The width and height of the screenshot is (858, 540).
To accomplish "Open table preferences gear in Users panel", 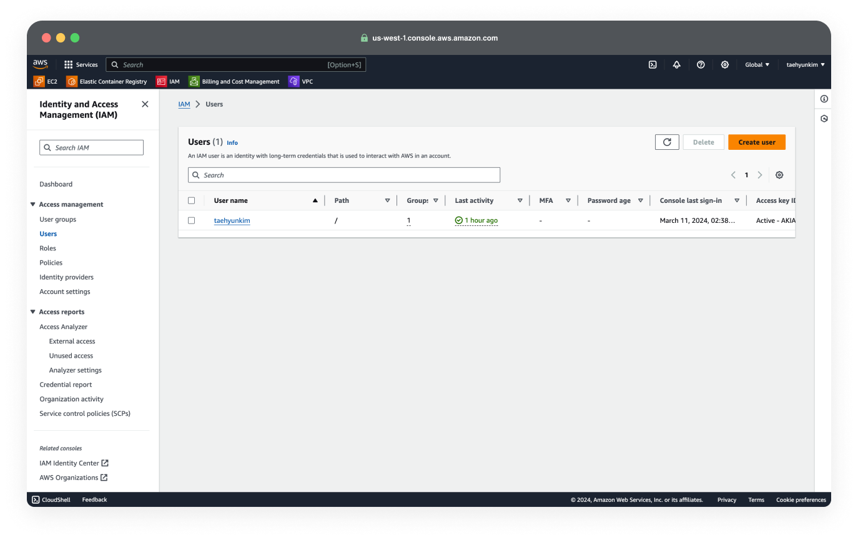I will (779, 175).
